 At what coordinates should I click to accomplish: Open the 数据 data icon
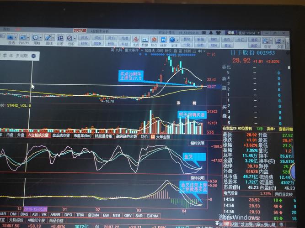[145, 40]
